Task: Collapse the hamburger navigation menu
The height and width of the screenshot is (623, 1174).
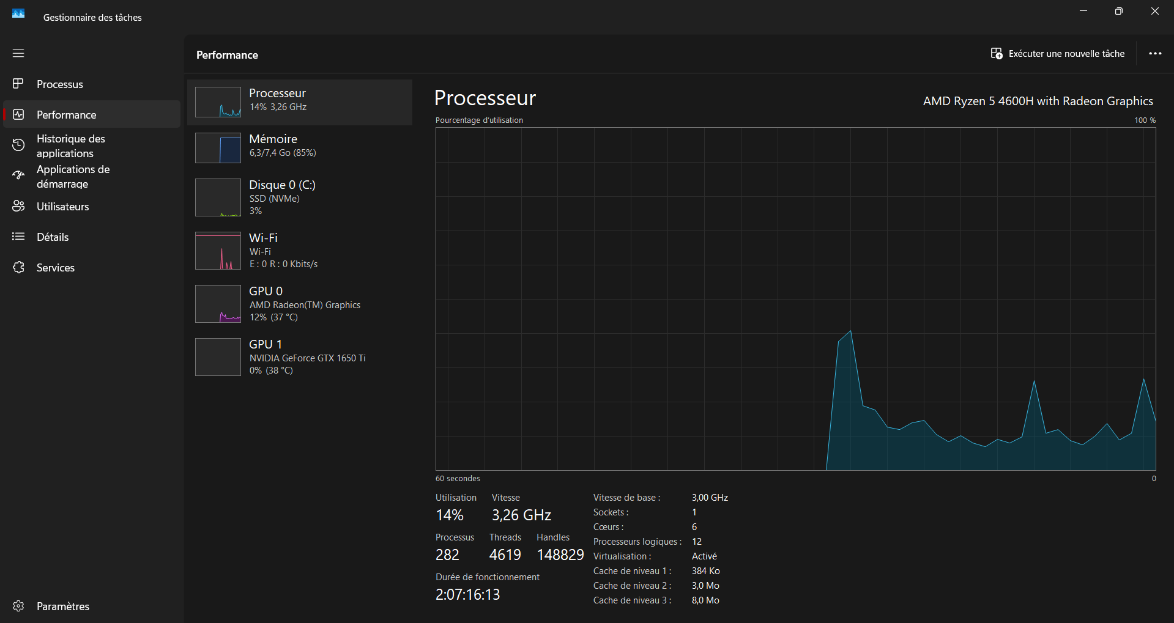Action: point(18,53)
